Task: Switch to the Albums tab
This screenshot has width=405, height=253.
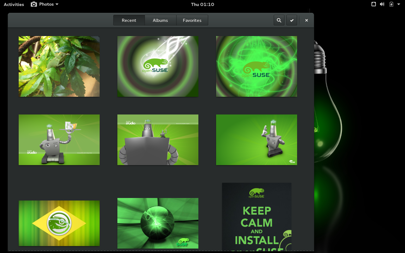Action: (160, 20)
